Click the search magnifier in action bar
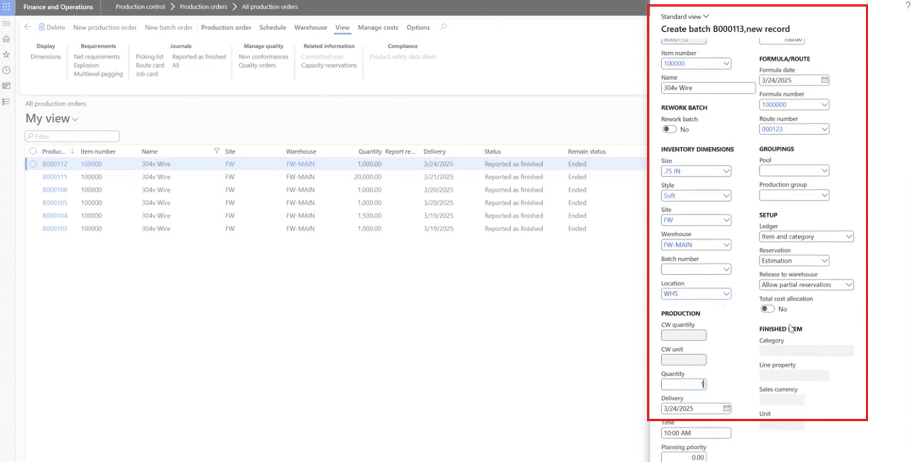This screenshot has width=917, height=462. tap(444, 27)
